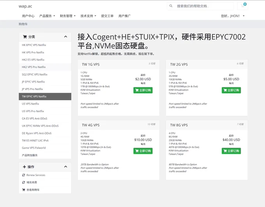Click the '20TB Bandwidth is Option' note

coord(95,165)
